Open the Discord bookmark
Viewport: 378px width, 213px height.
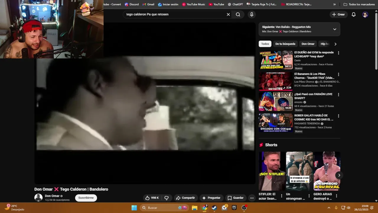pyautogui.click(x=132, y=4)
